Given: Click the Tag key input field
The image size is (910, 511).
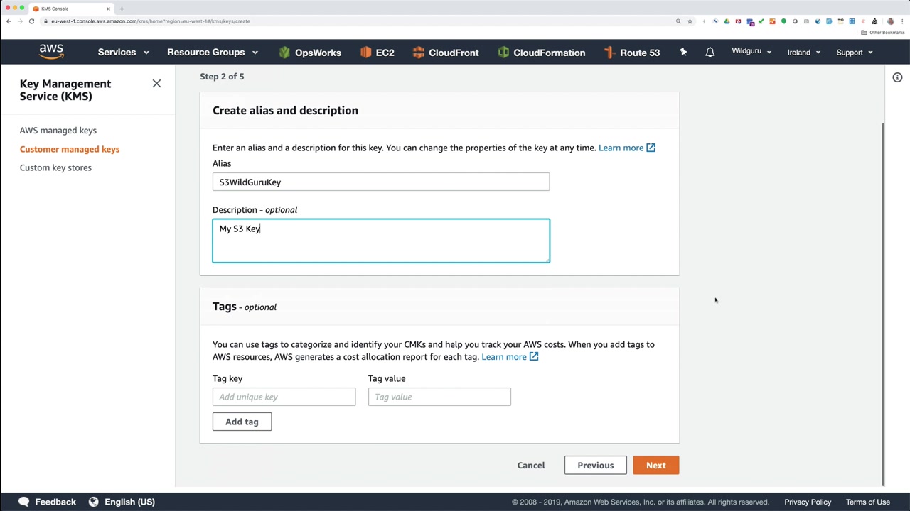Looking at the screenshot, I should (284, 397).
